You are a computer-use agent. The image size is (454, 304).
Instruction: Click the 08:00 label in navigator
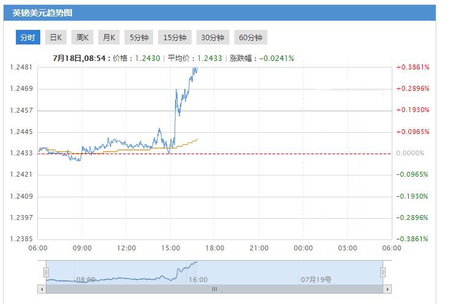click(x=85, y=280)
